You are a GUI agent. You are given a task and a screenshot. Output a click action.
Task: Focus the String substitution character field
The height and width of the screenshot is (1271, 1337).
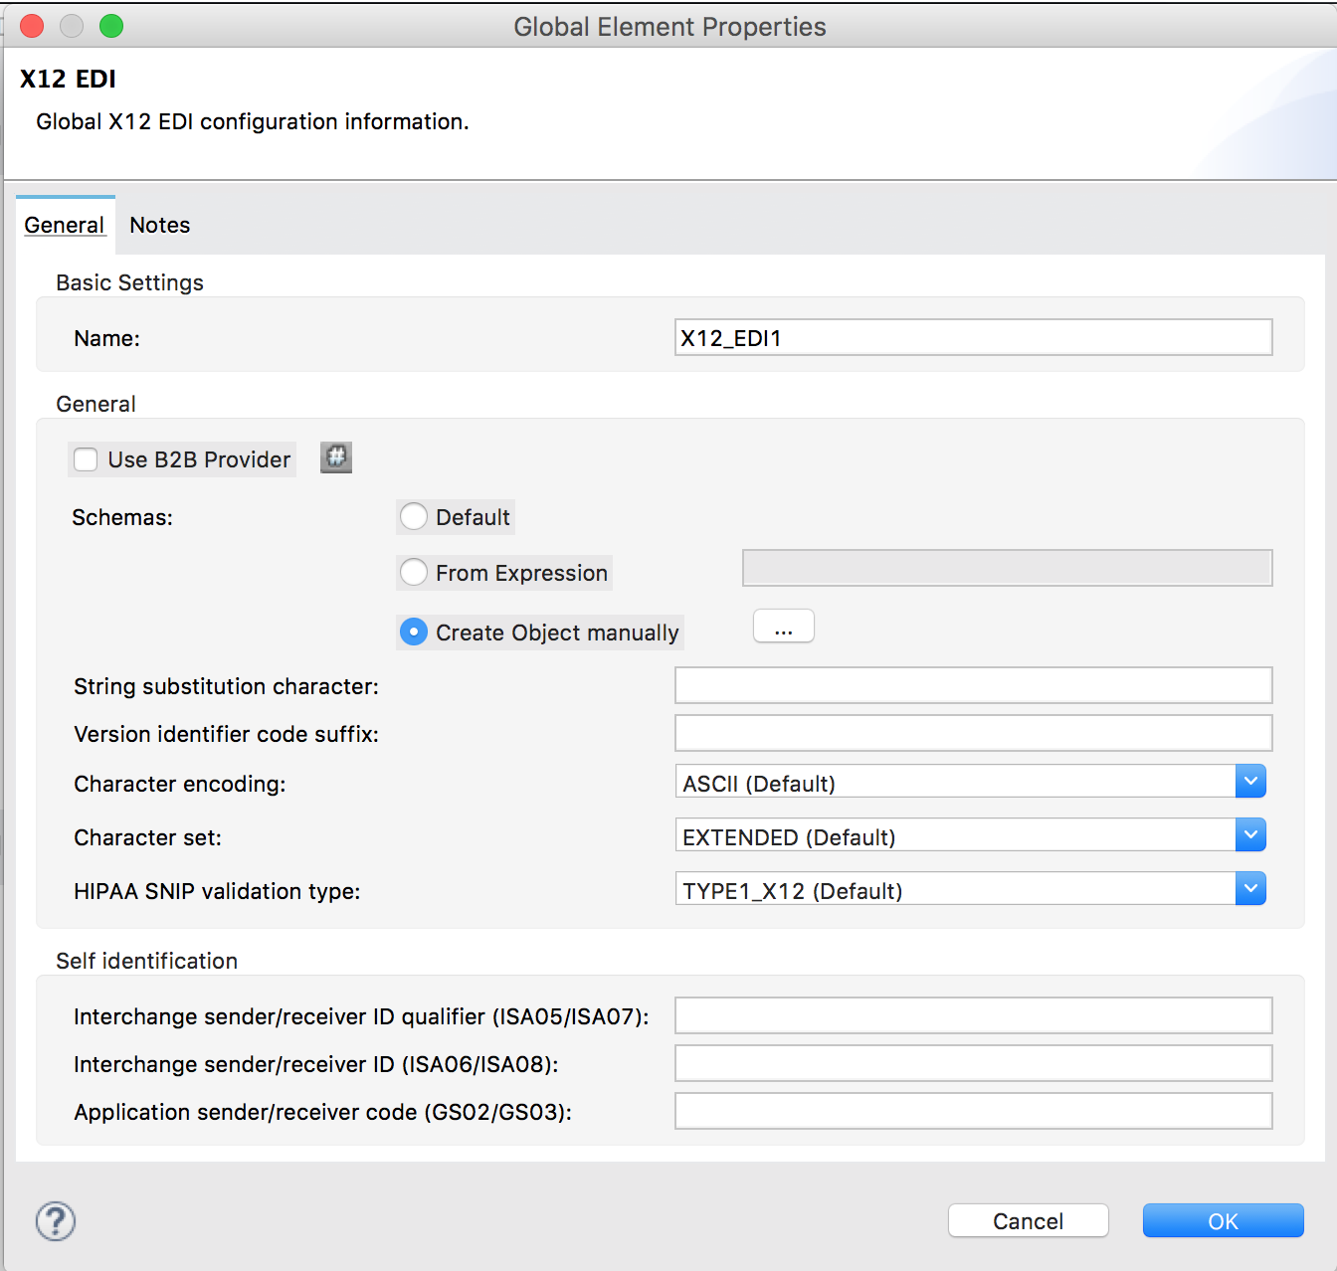[973, 685]
